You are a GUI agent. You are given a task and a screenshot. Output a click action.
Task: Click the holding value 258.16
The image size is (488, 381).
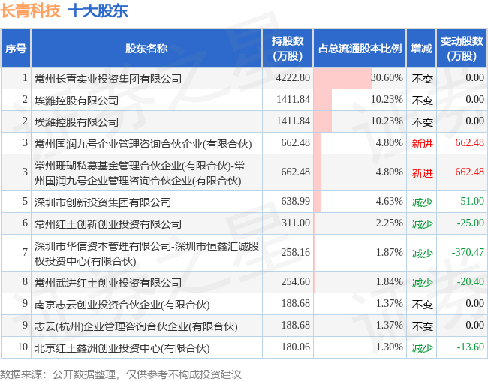295,252
